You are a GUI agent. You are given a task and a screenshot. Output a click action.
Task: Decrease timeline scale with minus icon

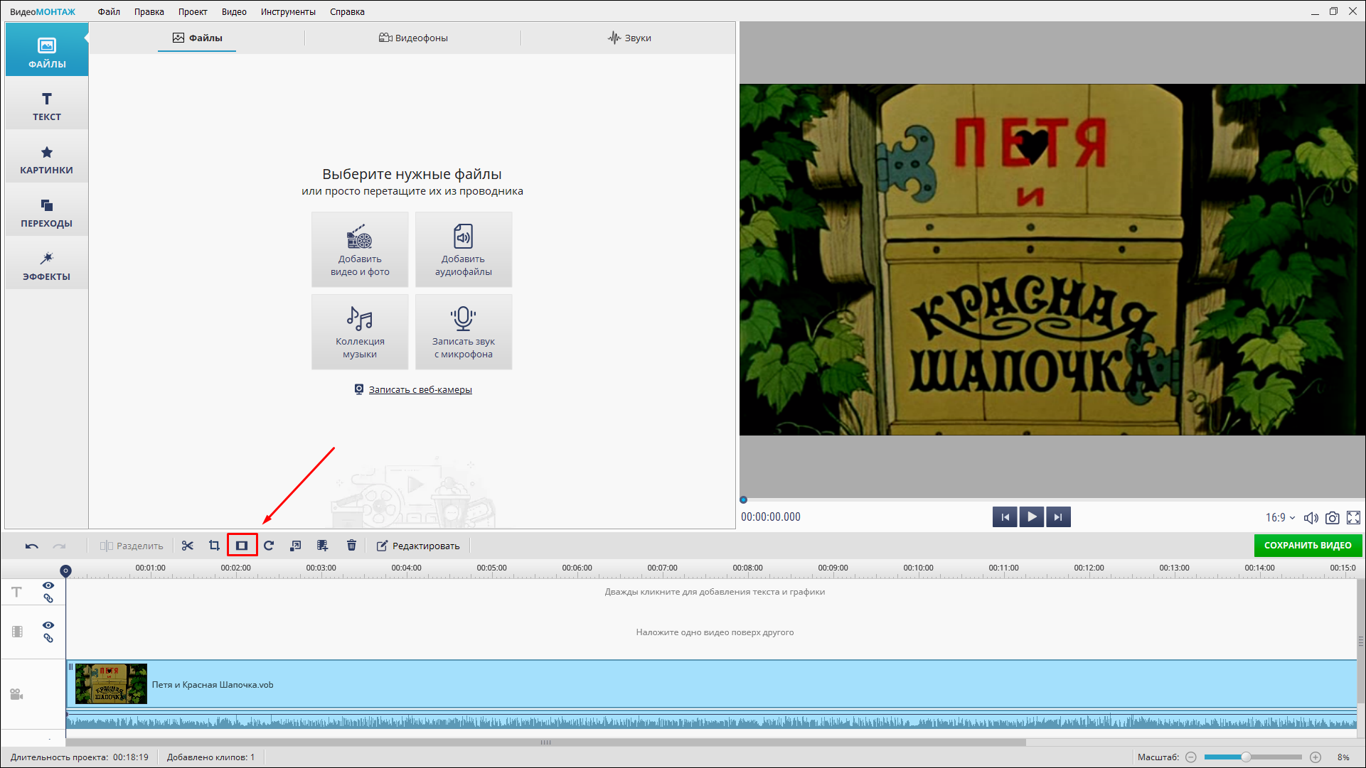tap(1191, 757)
